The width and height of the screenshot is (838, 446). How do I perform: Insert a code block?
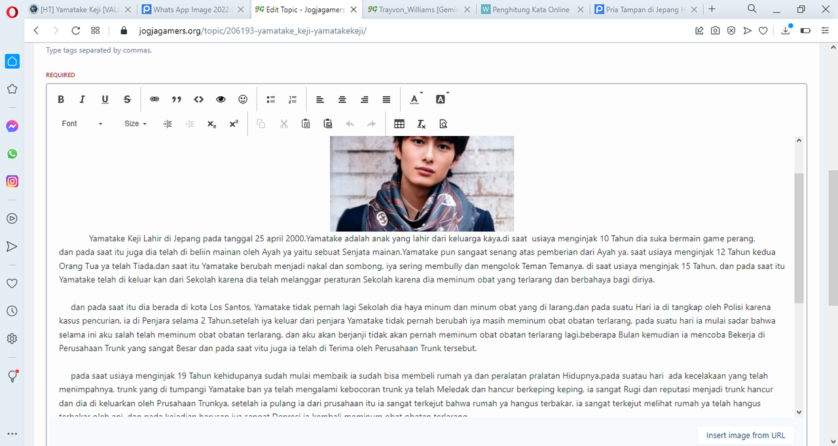tap(198, 99)
